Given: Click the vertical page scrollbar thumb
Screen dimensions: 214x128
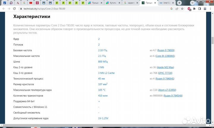Looking at the screenshot, I should (213, 40).
